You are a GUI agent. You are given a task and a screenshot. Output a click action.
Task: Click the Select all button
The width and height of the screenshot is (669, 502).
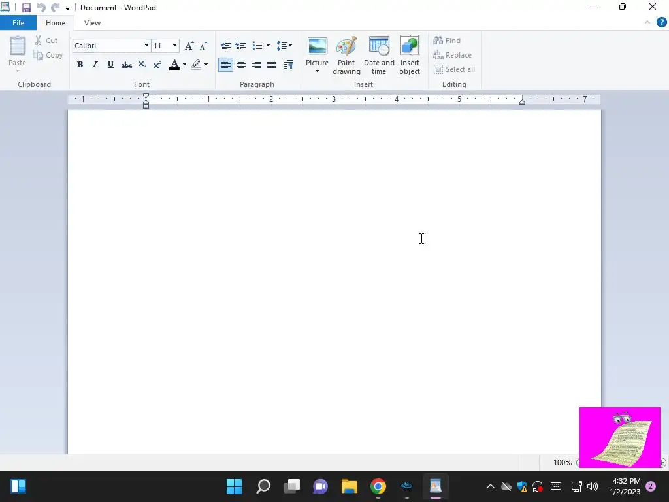(454, 69)
